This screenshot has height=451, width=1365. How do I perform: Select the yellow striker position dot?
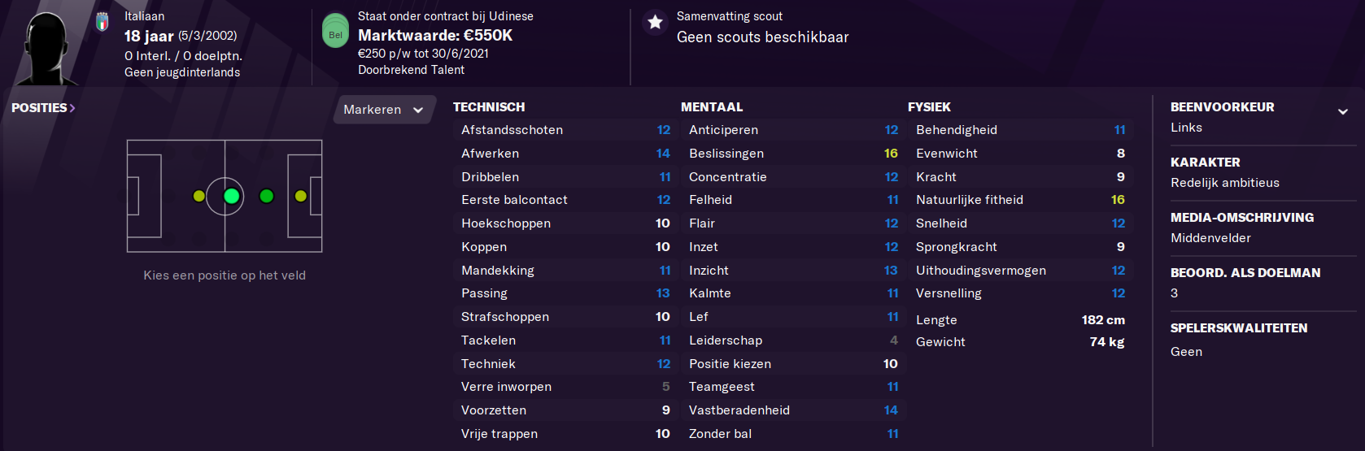click(x=301, y=196)
